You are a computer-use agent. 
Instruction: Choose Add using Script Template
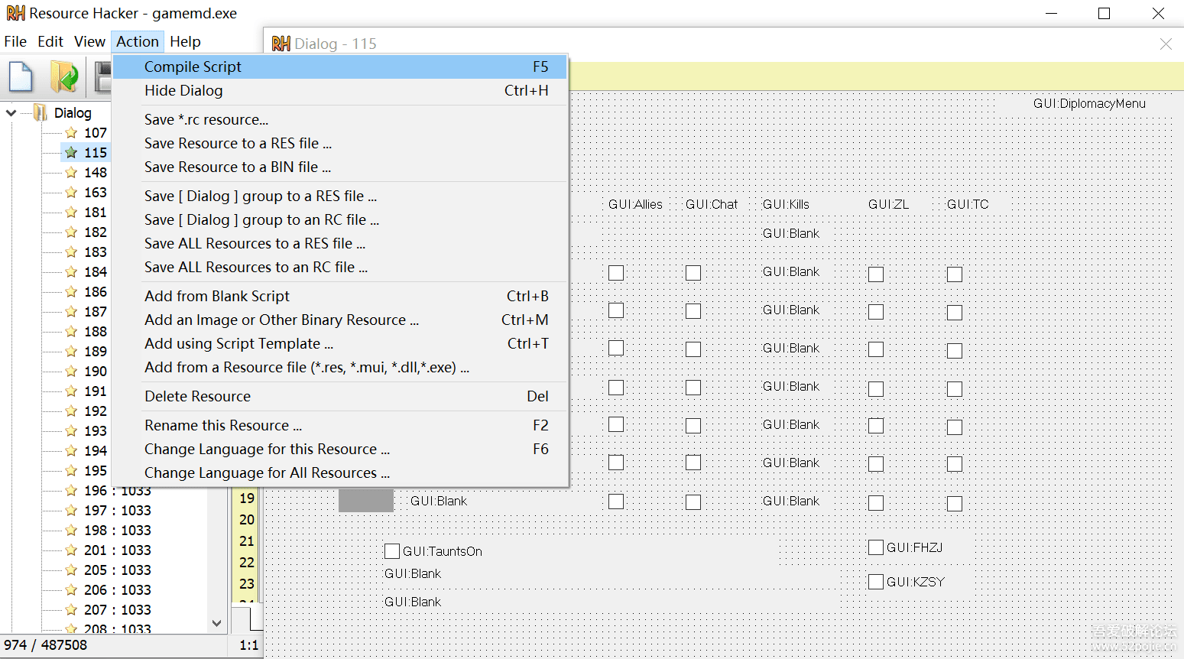pyautogui.click(x=340, y=343)
